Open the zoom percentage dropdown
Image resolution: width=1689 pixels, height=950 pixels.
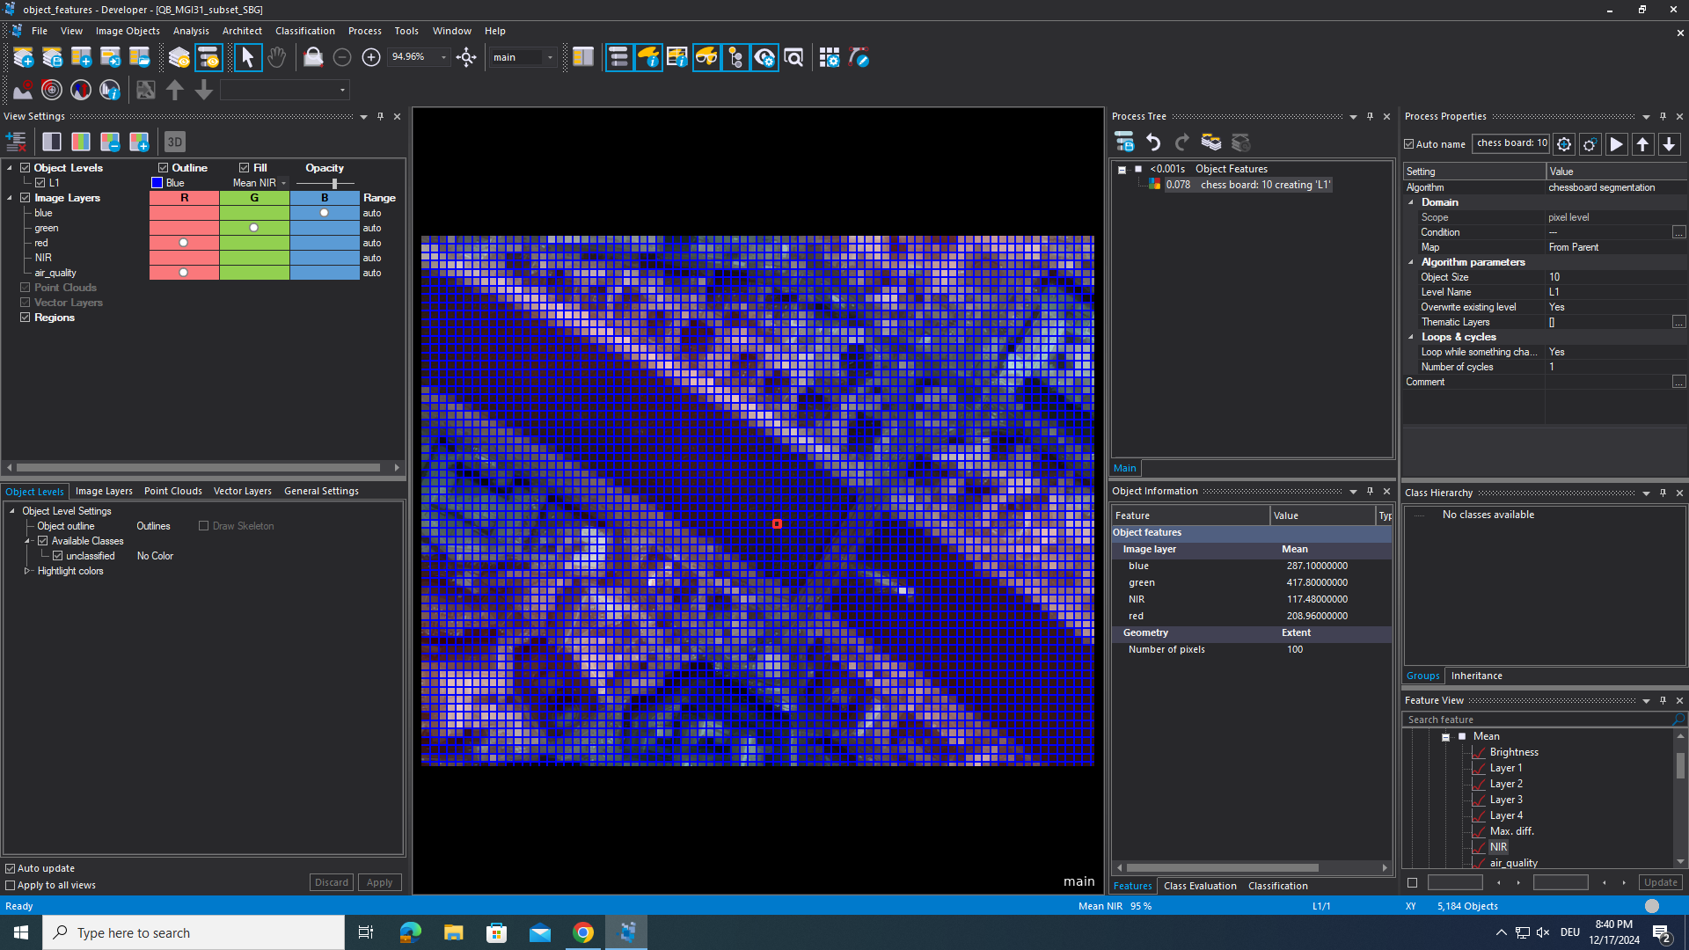click(x=443, y=58)
